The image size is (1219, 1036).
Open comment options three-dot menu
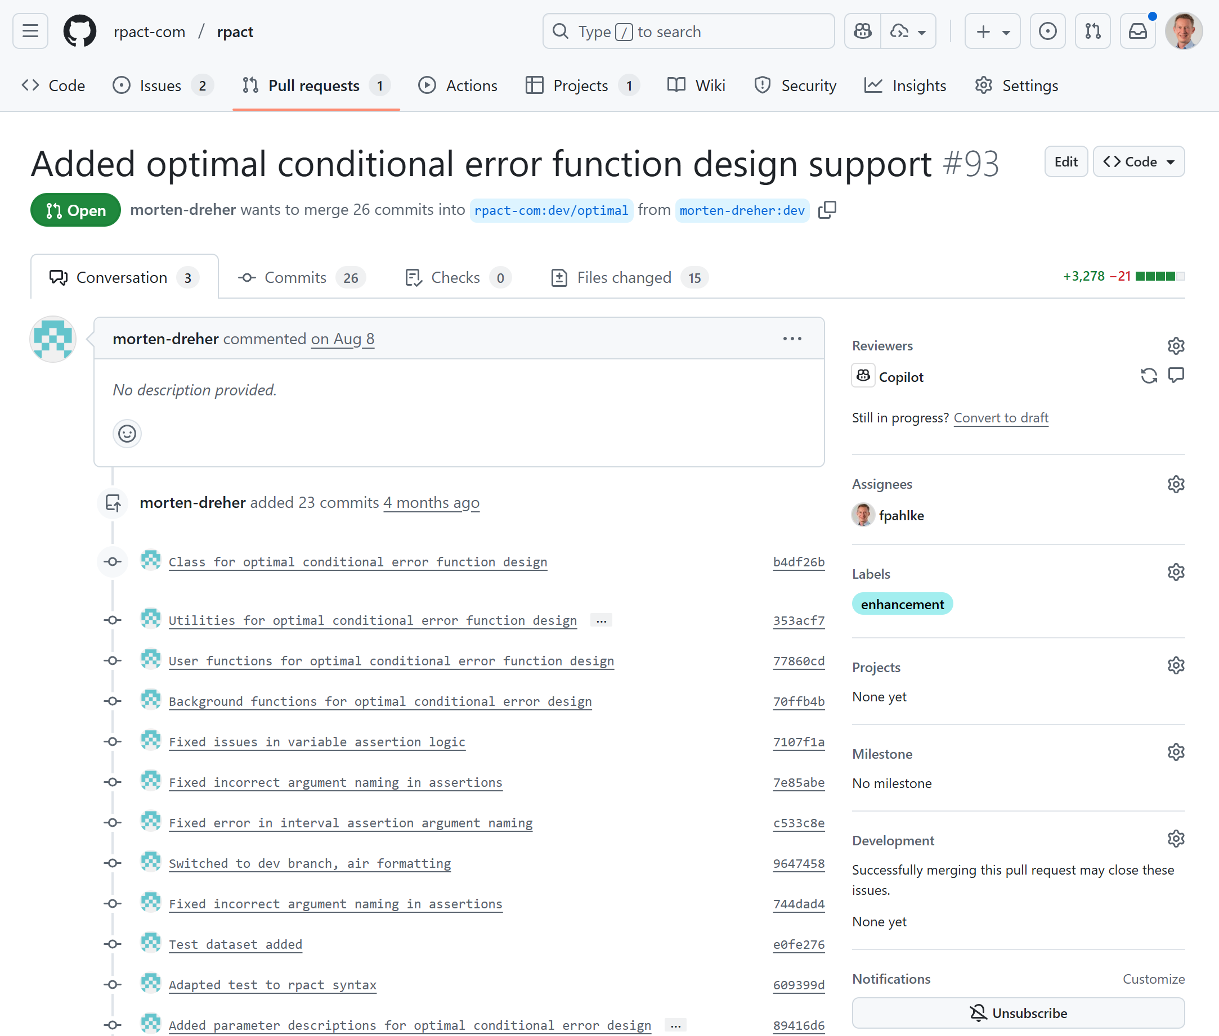click(792, 339)
